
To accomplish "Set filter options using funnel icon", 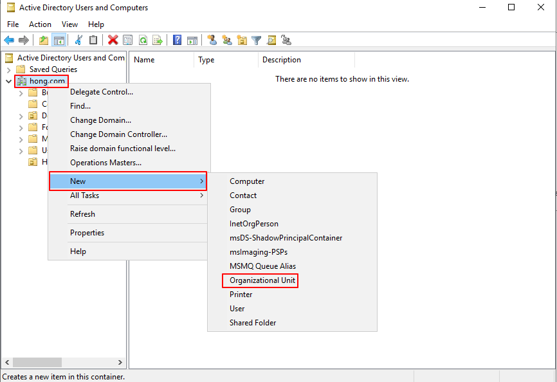I will pyautogui.click(x=257, y=40).
